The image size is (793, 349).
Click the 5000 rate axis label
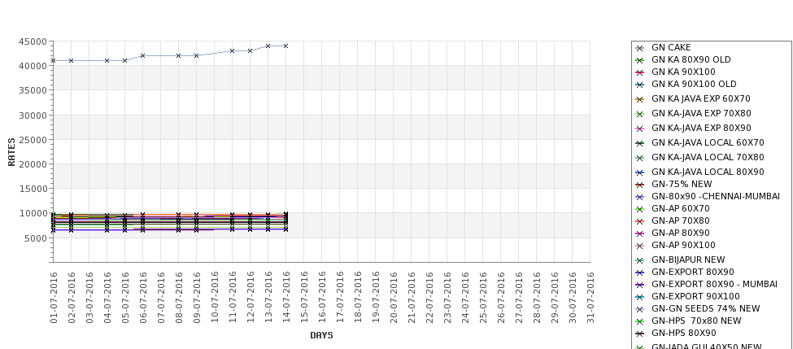click(36, 238)
